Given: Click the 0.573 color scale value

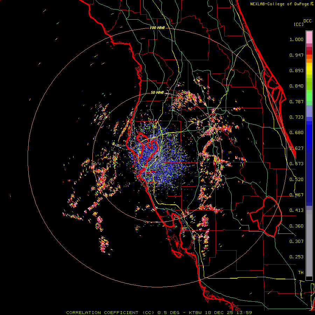Looking at the screenshot, I should [x=296, y=164].
